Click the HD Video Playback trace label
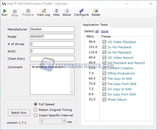 [122, 42]
